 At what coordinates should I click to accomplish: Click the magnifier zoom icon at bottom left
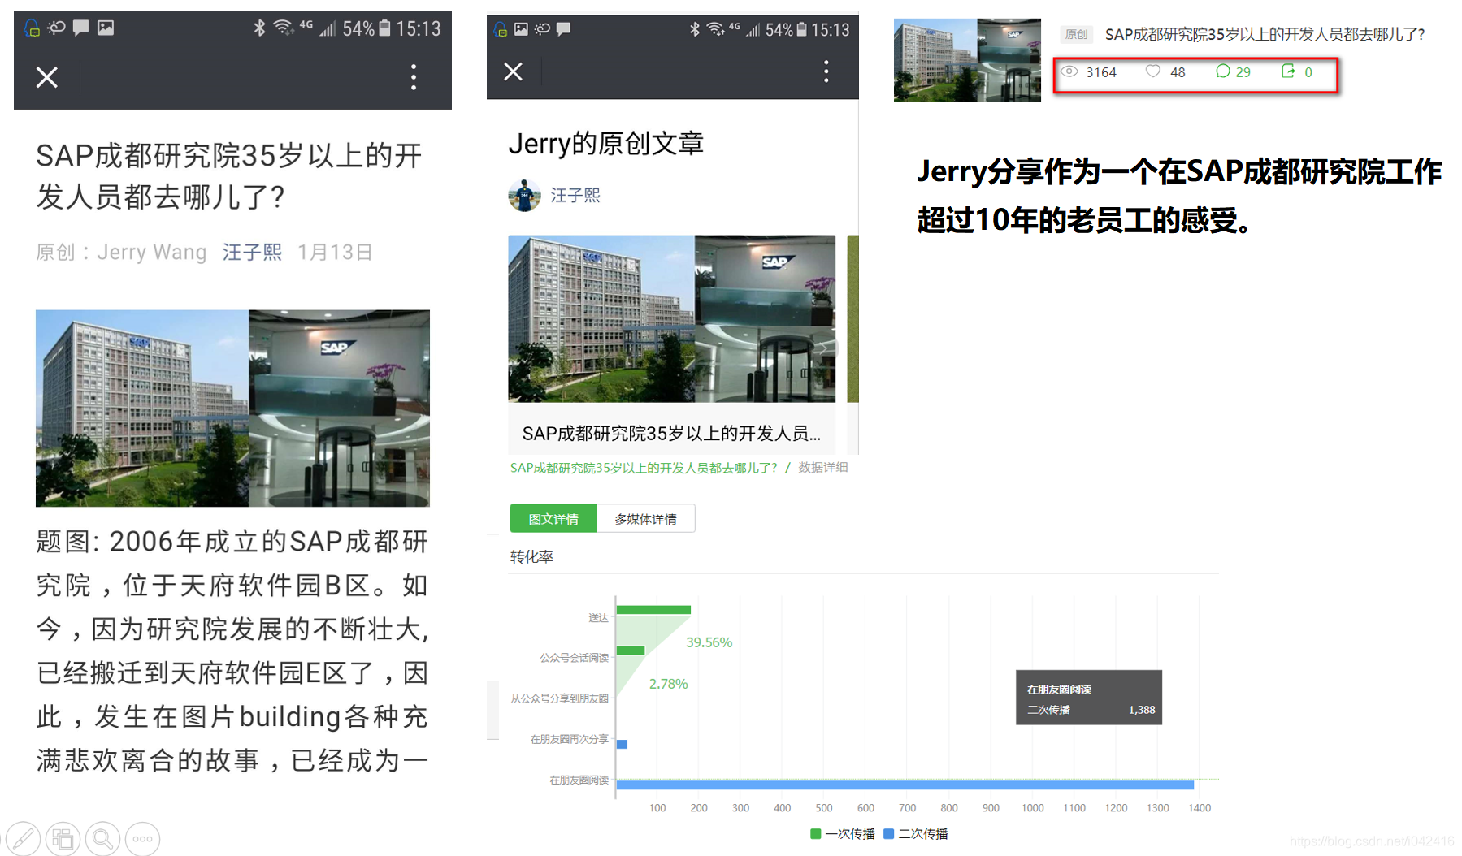102,839
